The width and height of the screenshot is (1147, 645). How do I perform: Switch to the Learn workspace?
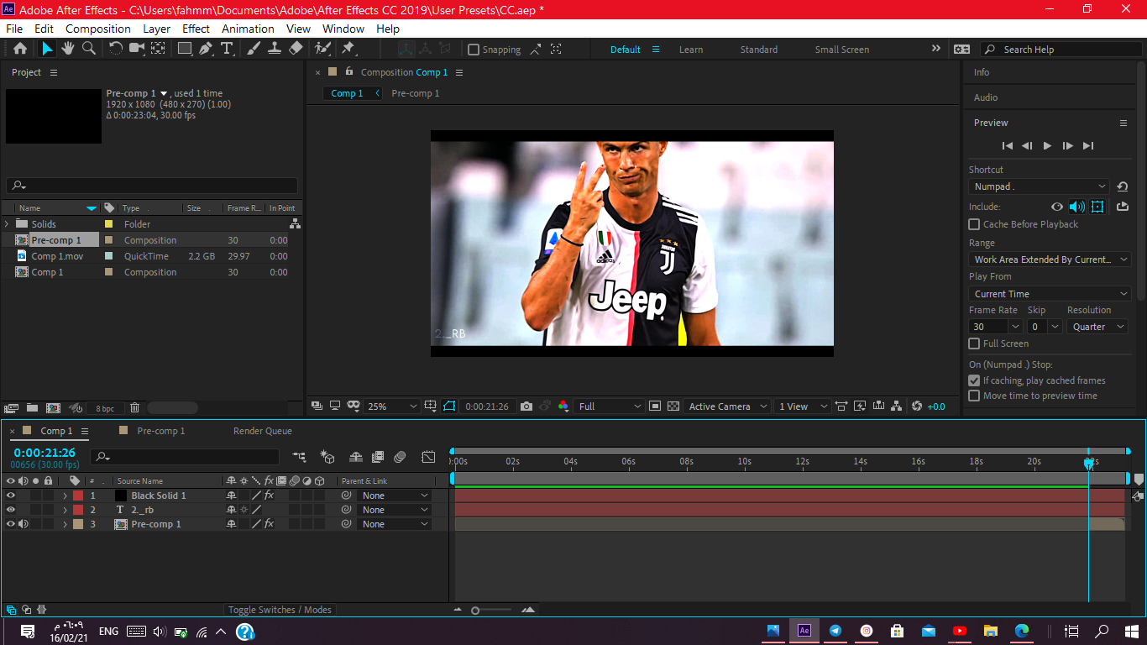coord(691,50)
